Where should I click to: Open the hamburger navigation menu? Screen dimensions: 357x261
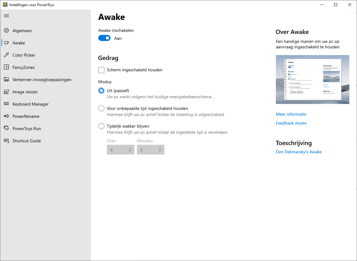coord(6,16)
